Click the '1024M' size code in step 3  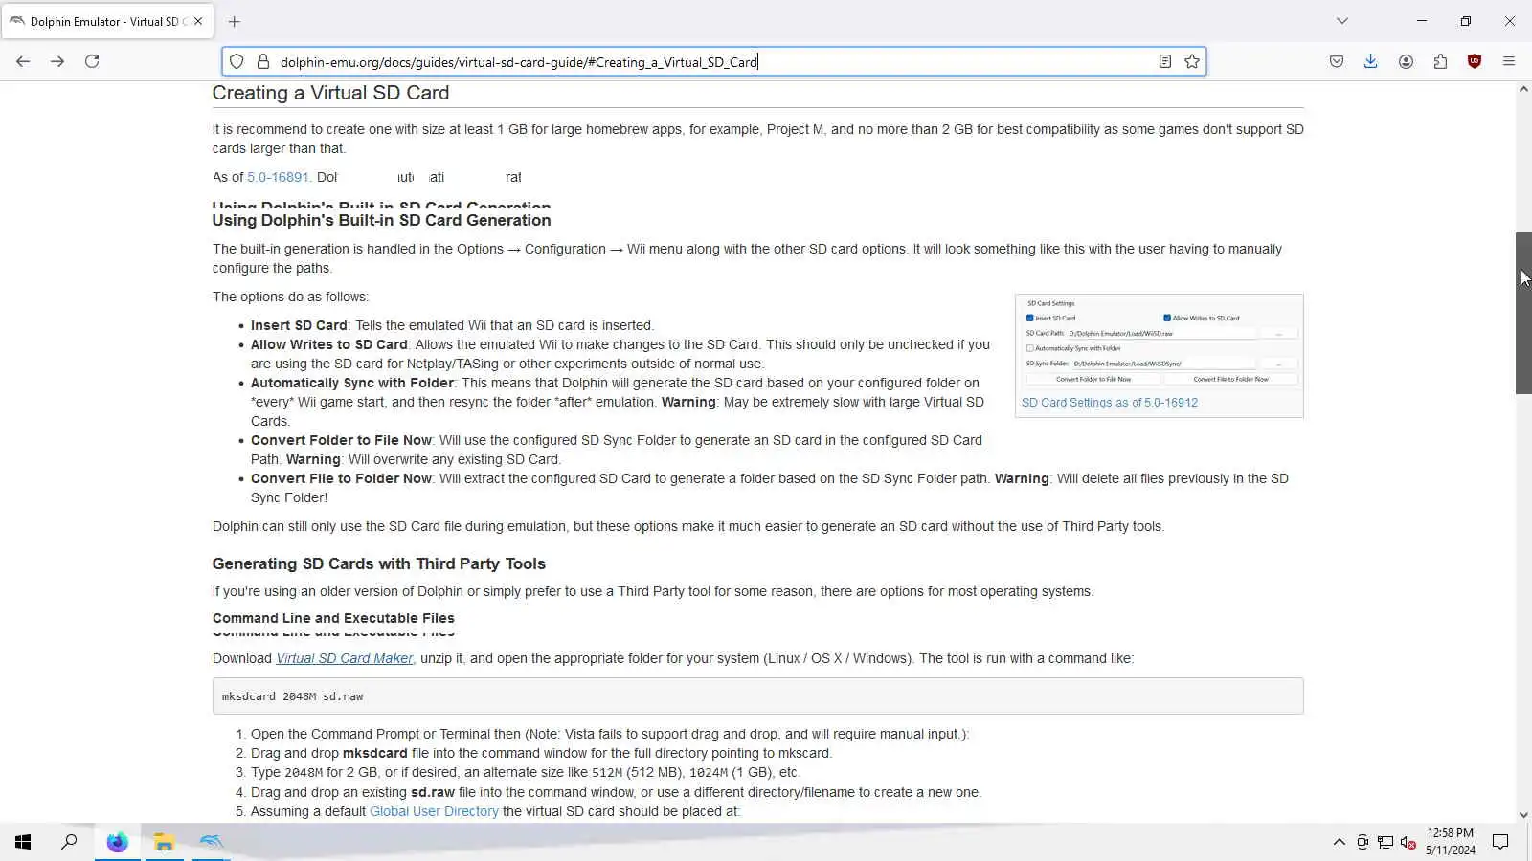(708, 773)
